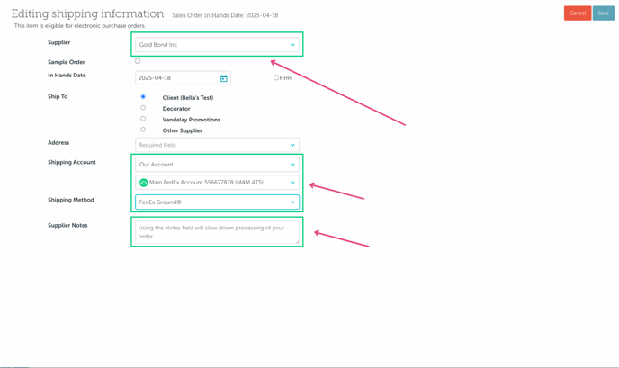Tick the Firm checkbox
619x368 pixels.
click(x=276, y=78)
